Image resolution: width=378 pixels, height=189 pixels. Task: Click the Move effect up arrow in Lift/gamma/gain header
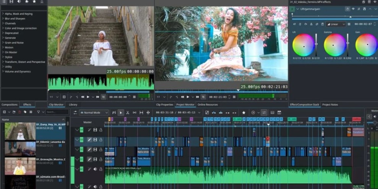[370, 9]
